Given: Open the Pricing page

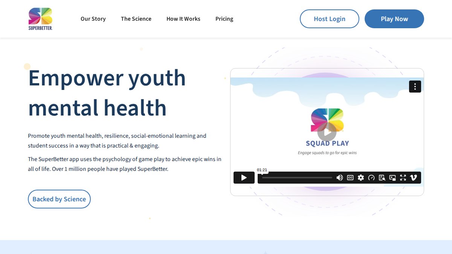Looking at the screenshot, I should coord(224,19).
